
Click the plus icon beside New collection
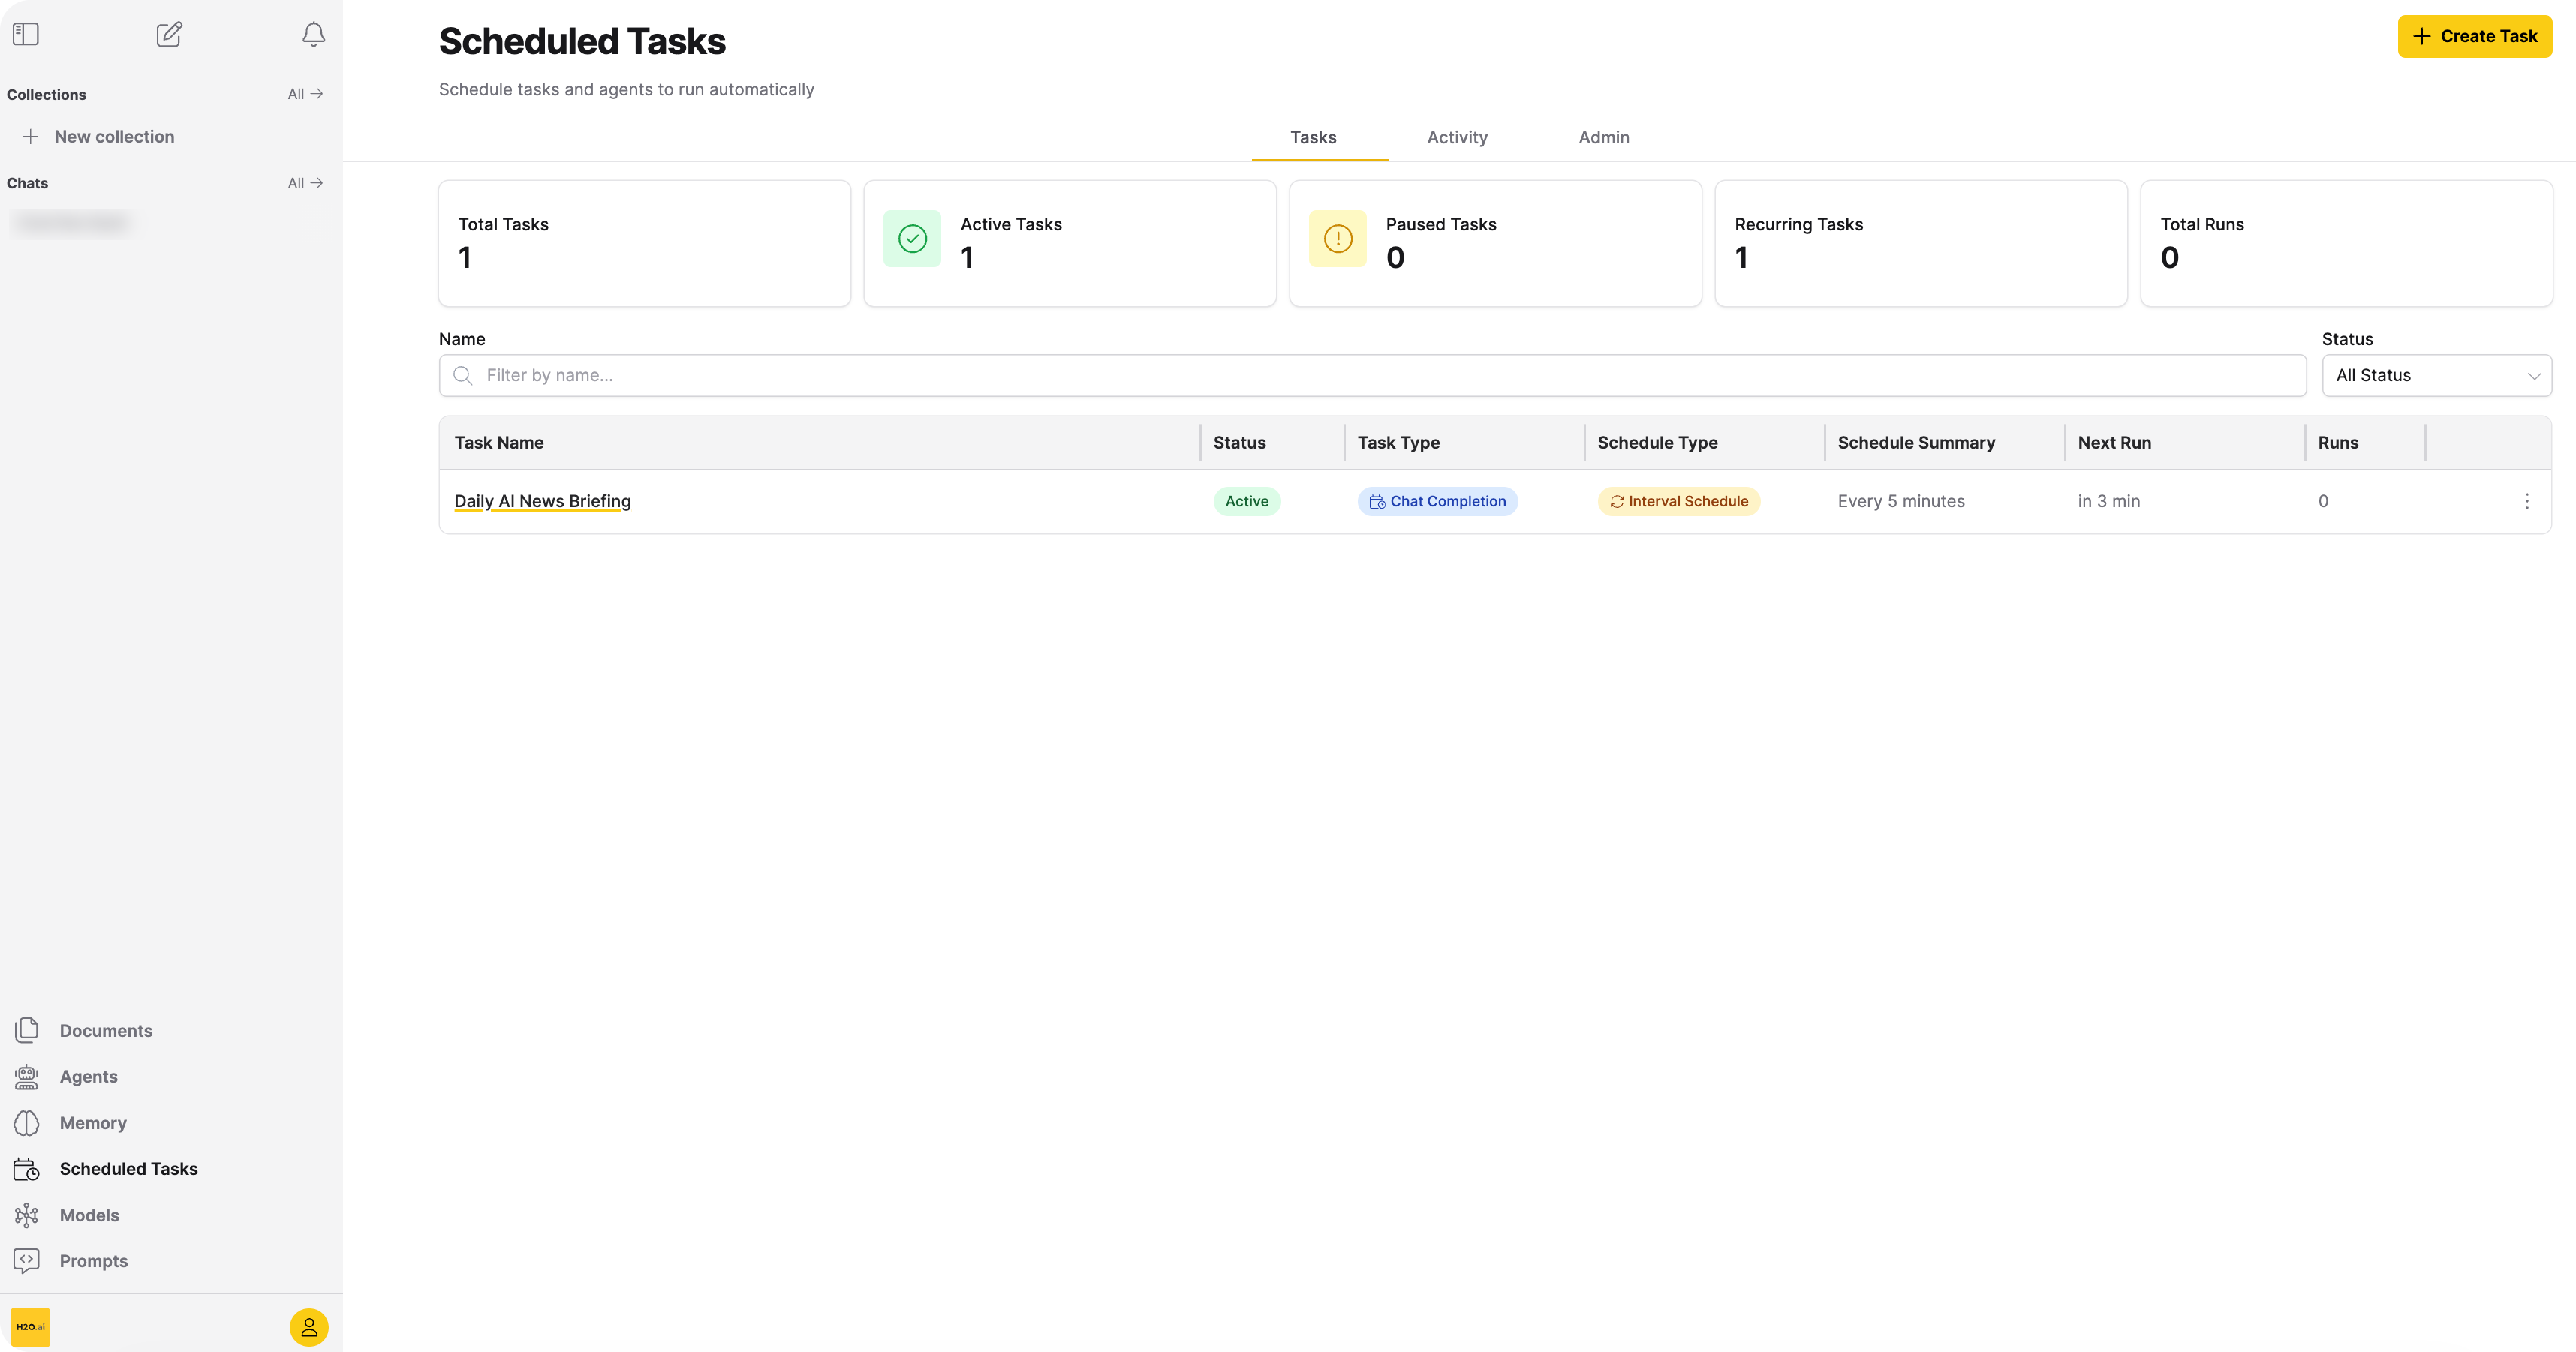pyautogui.click(x=31, y=137)
